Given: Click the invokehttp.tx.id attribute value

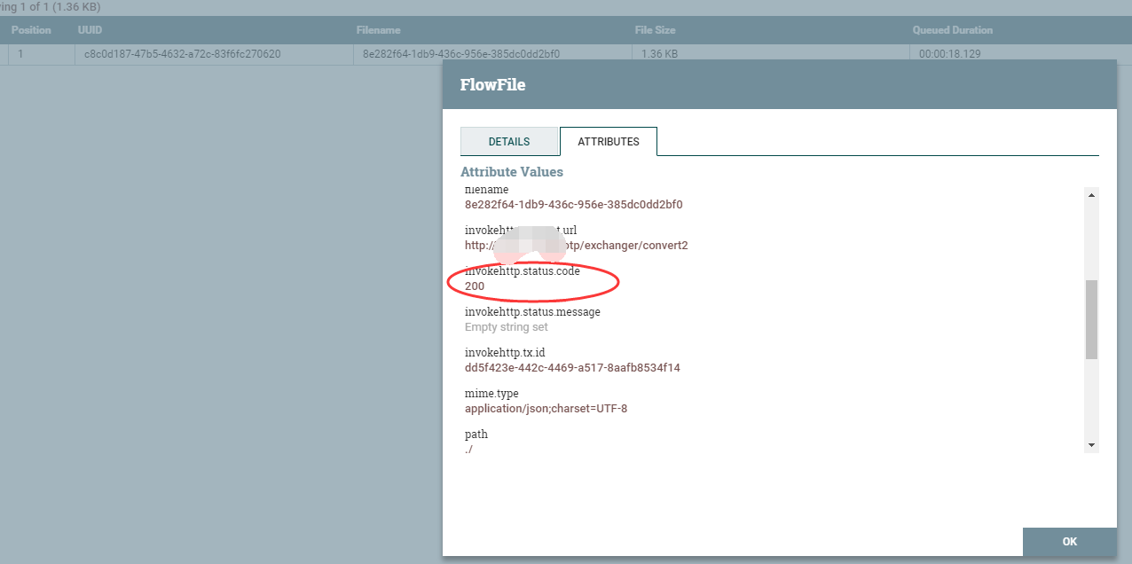Looking at the screenshot, I should click(x=573, y=367).
